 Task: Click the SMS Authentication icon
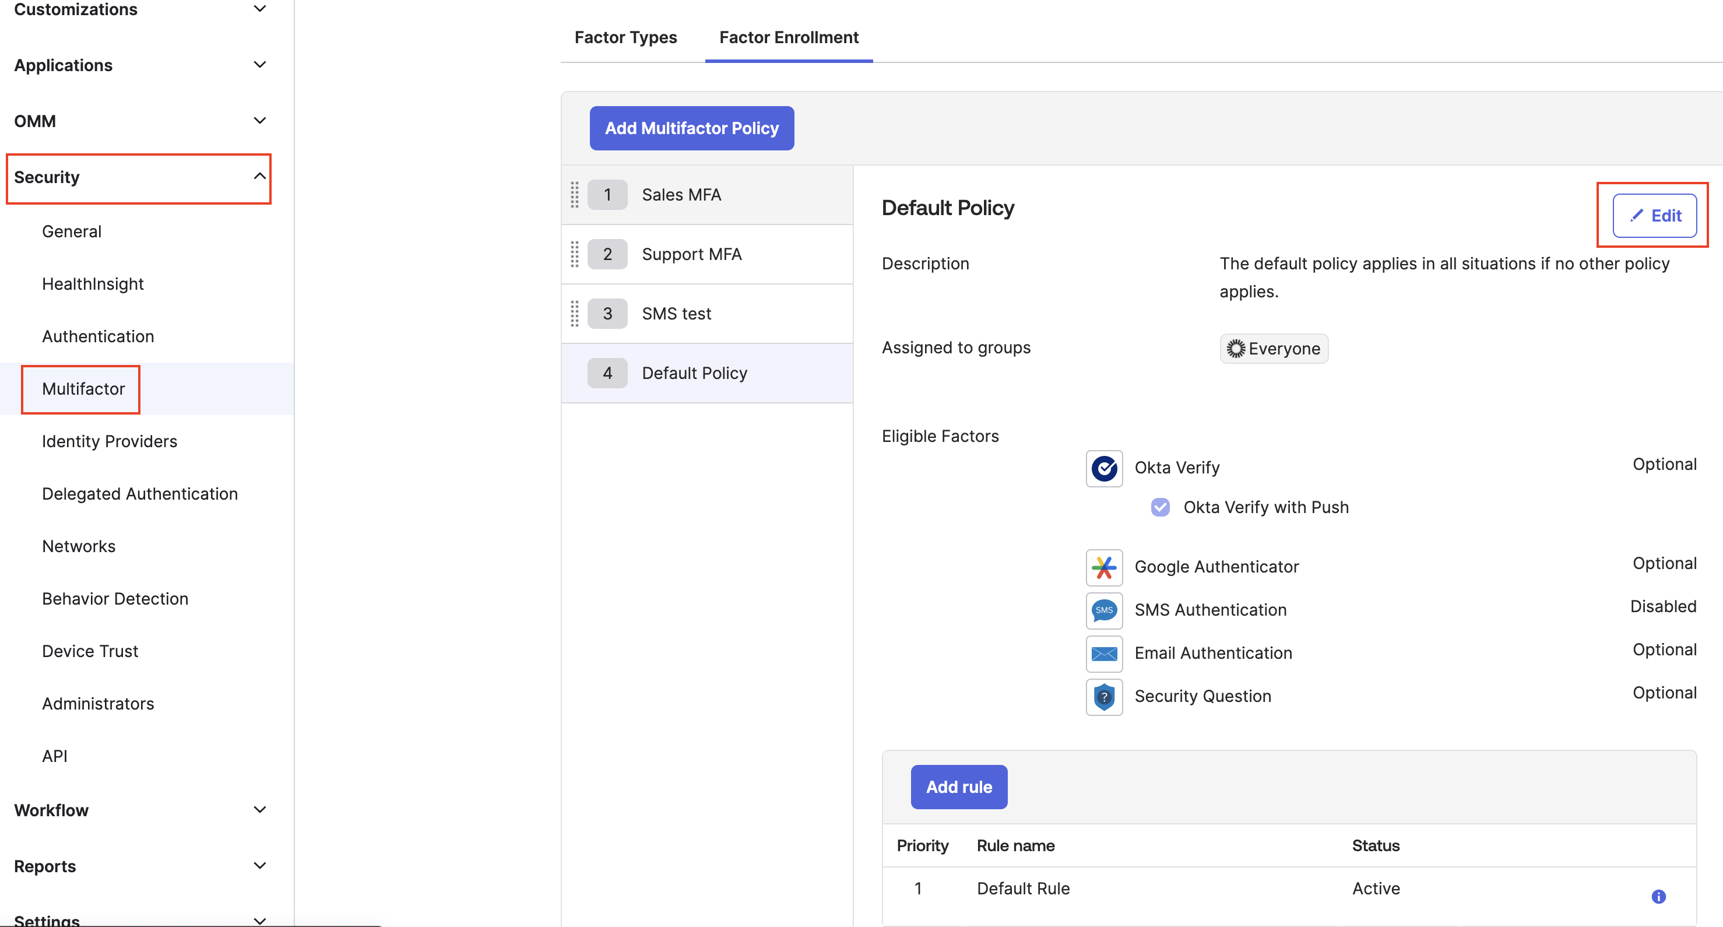click(x=1103, y=610)
